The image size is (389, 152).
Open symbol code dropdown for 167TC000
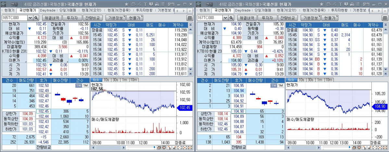pos(225,18)
